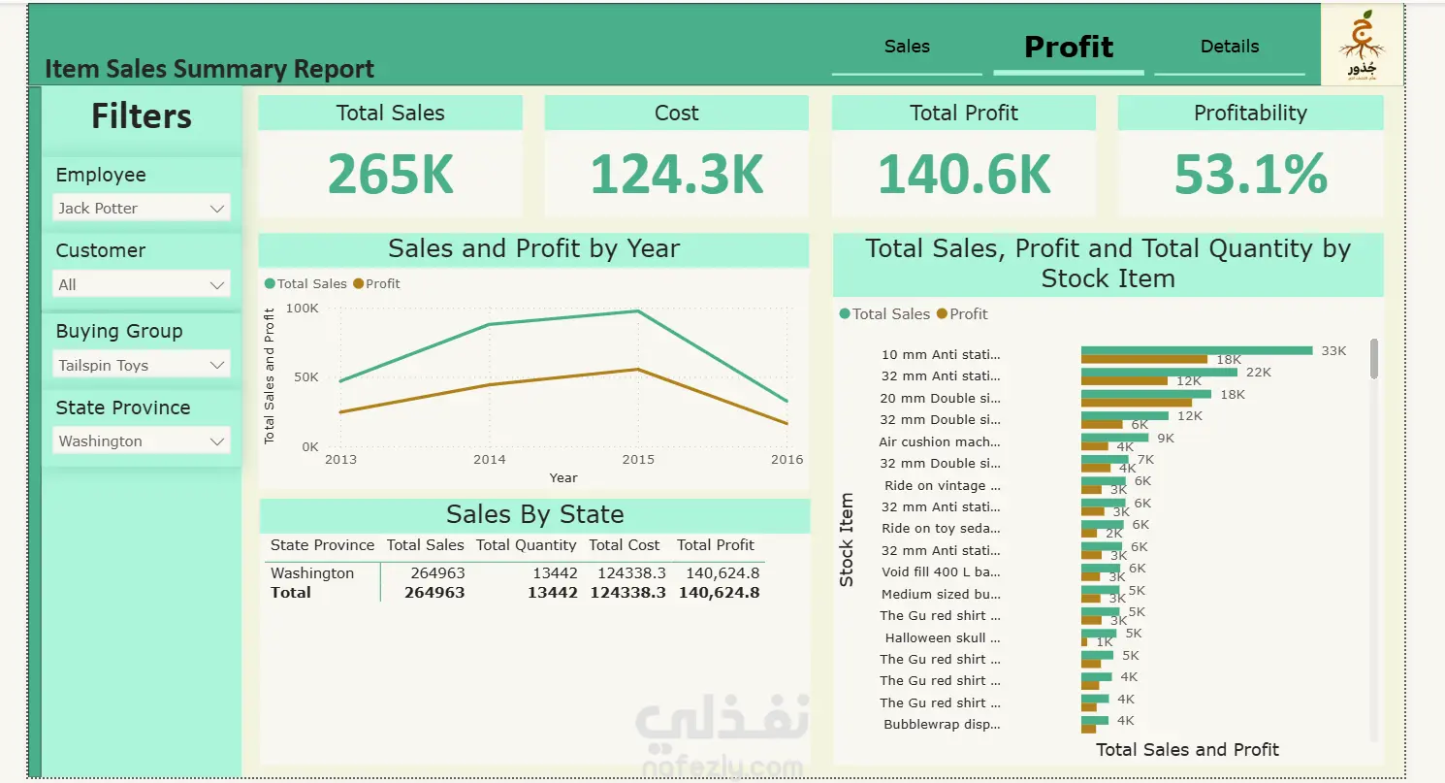Expand the Customer filter dropdown set to All
1445x783 pixels.
pos(142,284)
